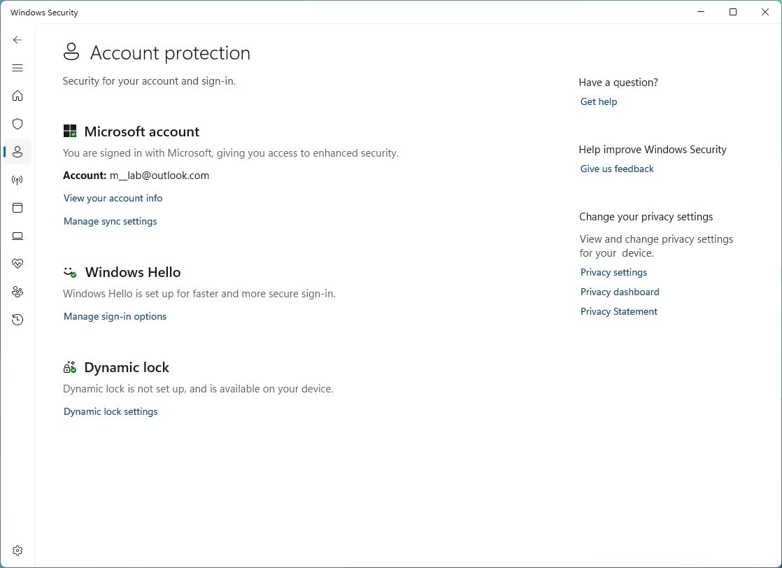
Task: Click the Account protection person icon
Action: pos(17,152)
